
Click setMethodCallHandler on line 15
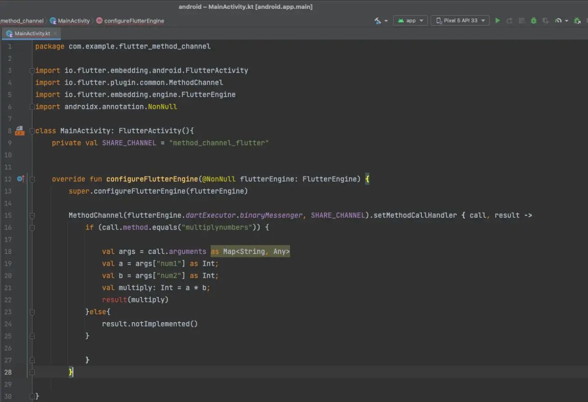[415, 215]
